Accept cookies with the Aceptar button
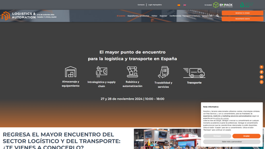265x149 pixels. click(x=246, y=136)
